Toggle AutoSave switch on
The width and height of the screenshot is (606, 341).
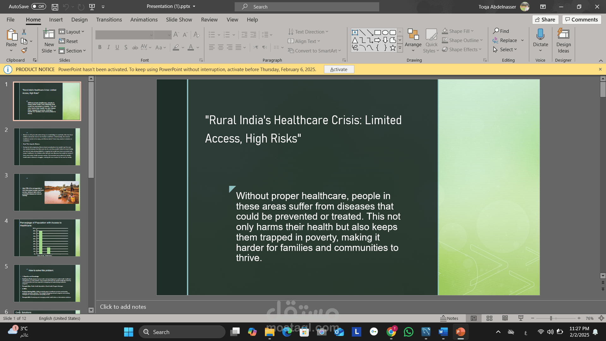(x=39, y=7)
